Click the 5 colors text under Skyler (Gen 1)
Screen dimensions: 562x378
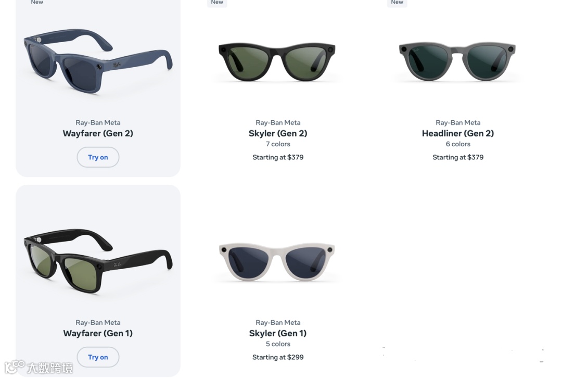click(x=278, y=344)
